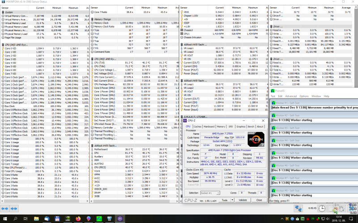Viewport: 358px width, 223px height.
Task: Switch to the Caches tab in CPU-Z
Action: (x=197, y=127)
